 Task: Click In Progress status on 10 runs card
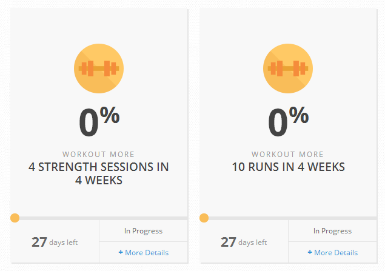click(332, 231)
